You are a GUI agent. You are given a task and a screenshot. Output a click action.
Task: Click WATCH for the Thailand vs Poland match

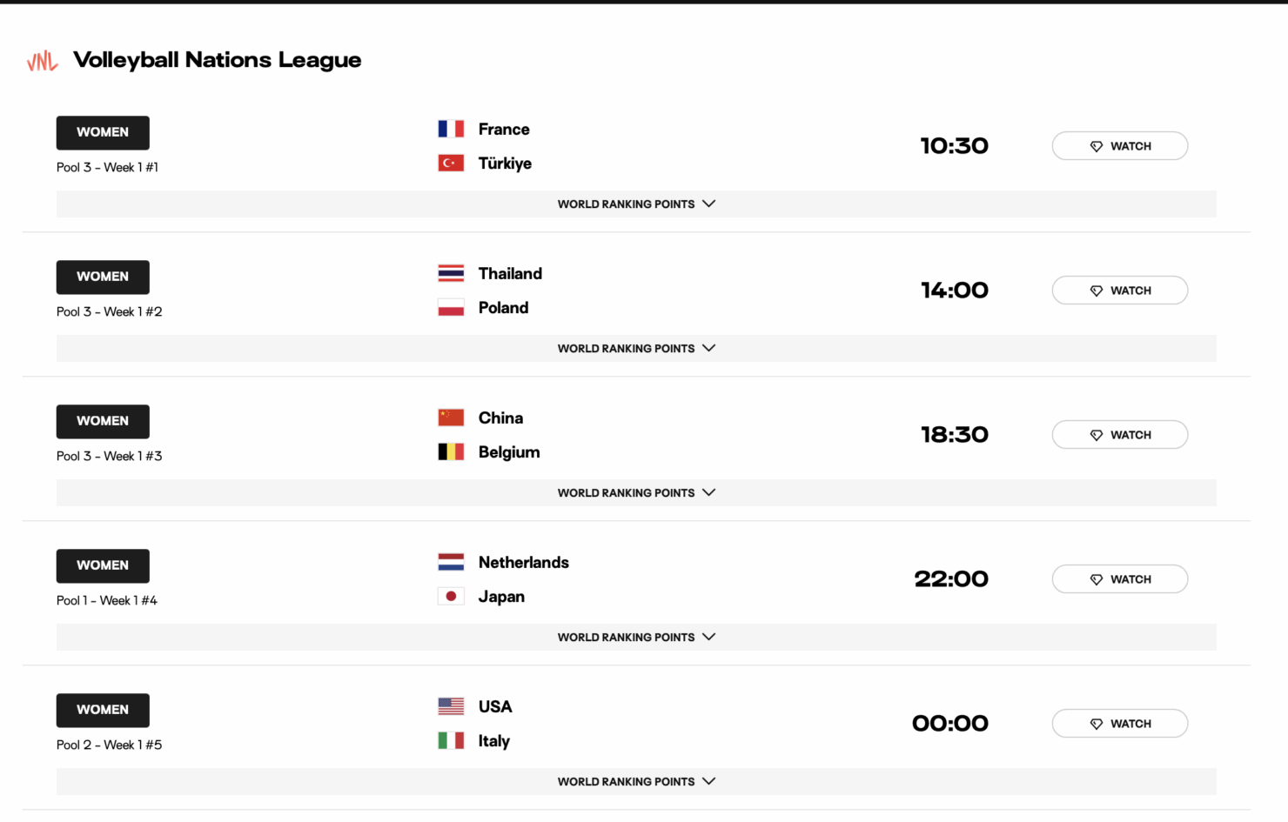click(x=1120, y=290)
